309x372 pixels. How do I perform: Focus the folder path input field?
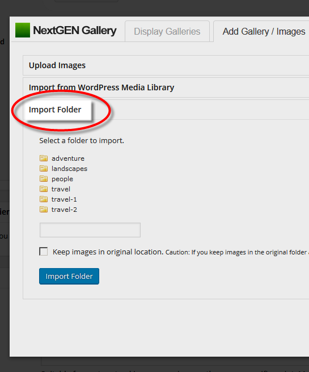click(90, 230)
